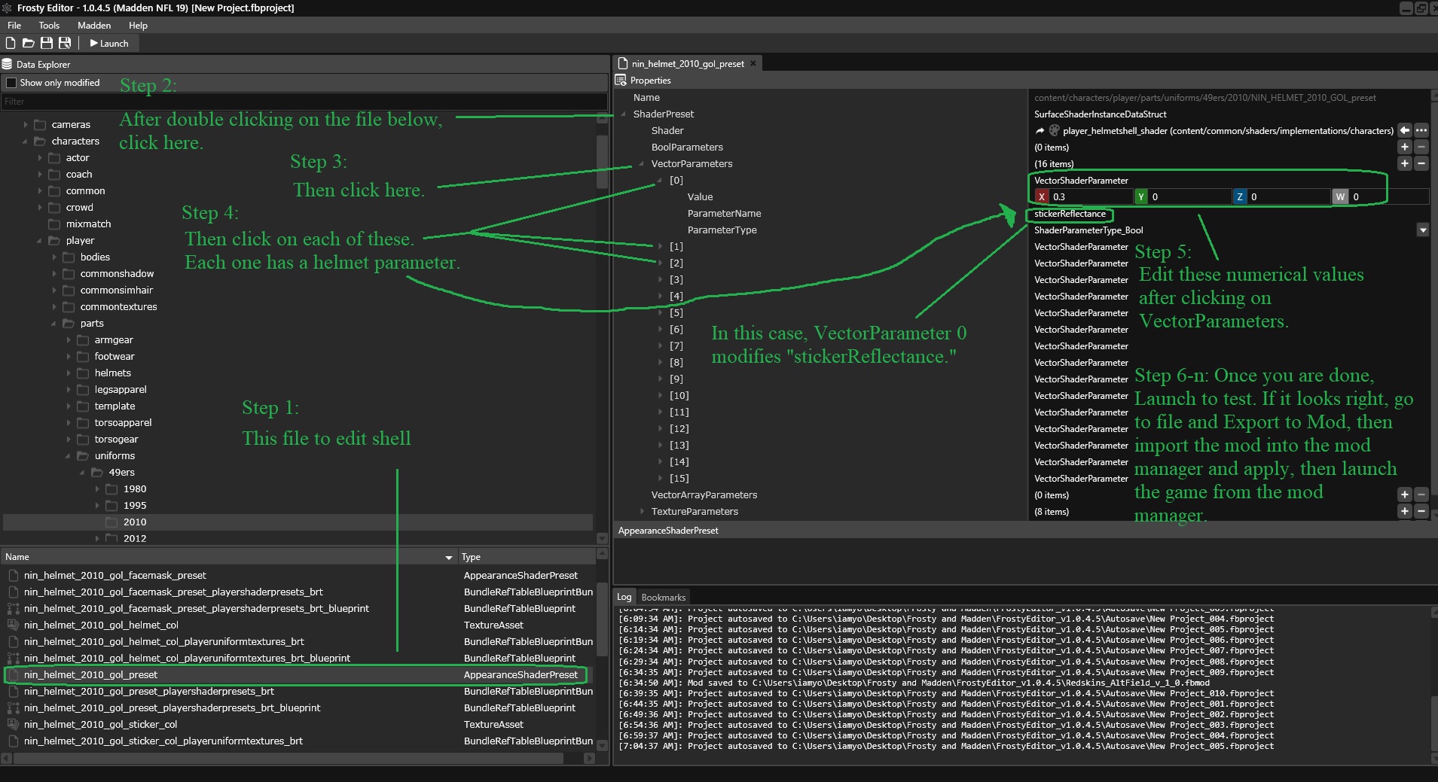Close the nin_helmet_2010_gol_preset tab
1438x782 pixels.
753,63
